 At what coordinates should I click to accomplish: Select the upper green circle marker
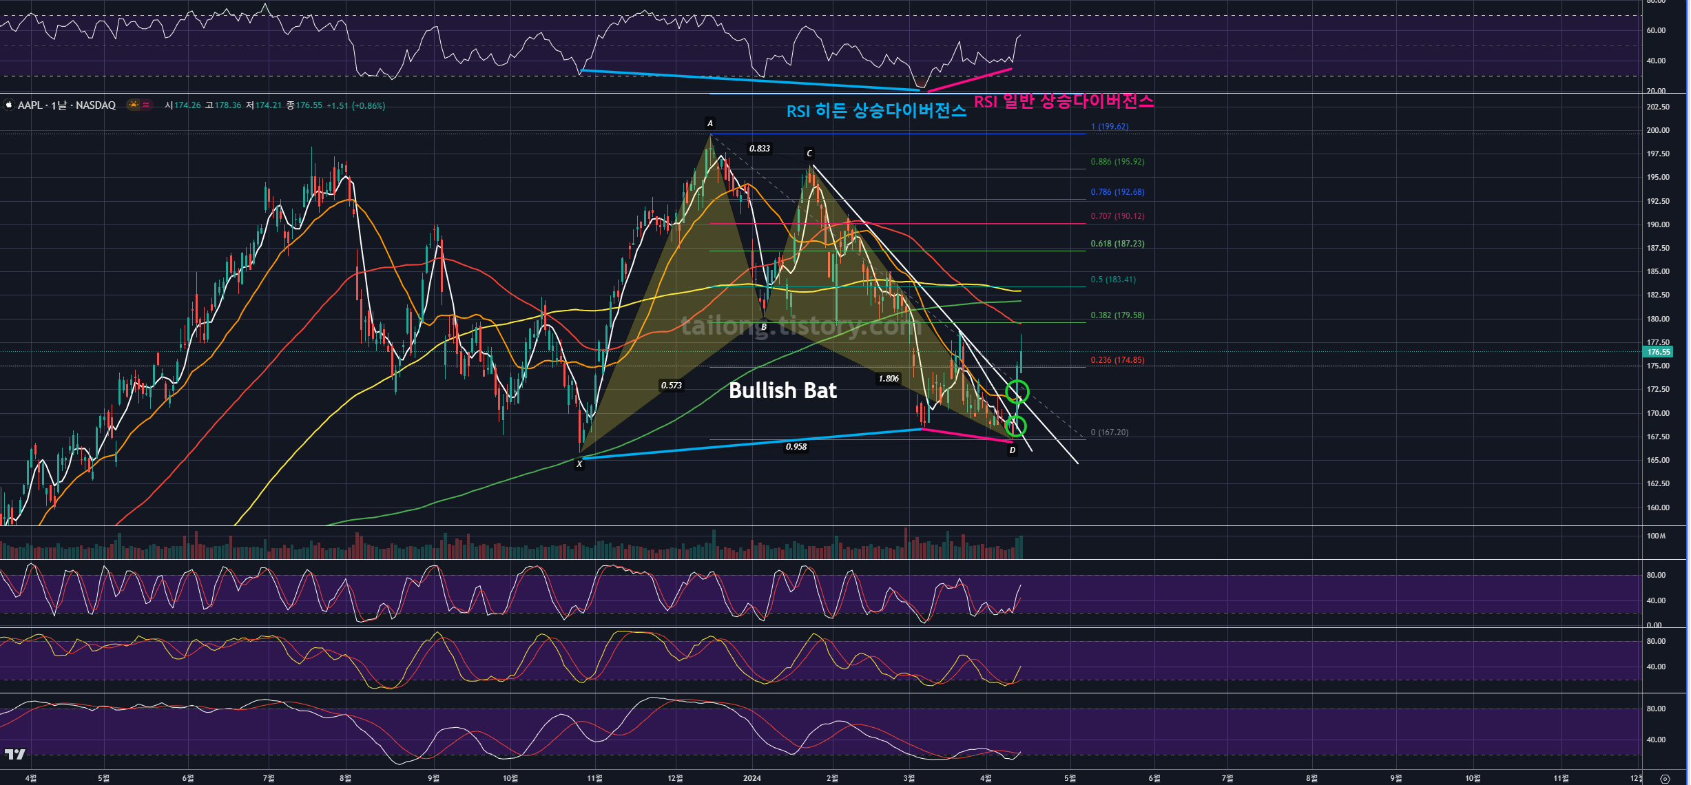1017,392
